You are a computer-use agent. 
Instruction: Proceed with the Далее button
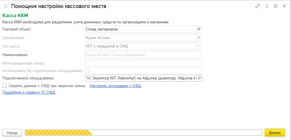click(275, 133)
